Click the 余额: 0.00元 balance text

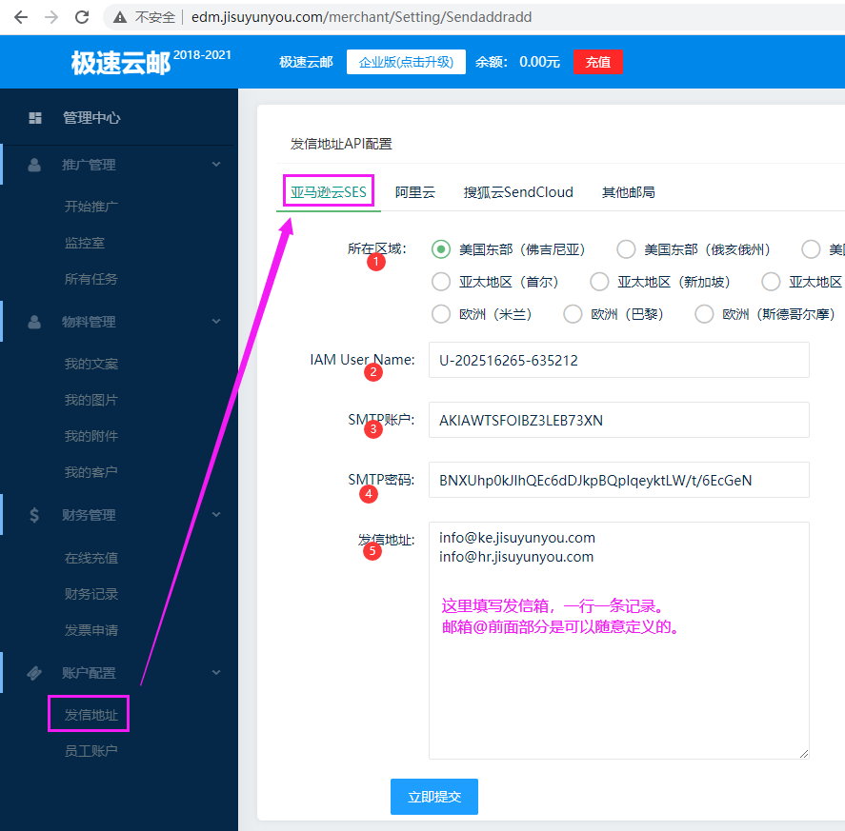(517, 62)
